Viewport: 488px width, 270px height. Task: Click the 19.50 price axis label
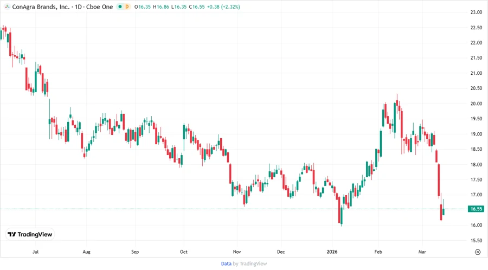click(476, 119)
